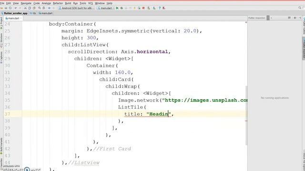
Task: Click the red Stop button
Action: (x=143, y=8)
